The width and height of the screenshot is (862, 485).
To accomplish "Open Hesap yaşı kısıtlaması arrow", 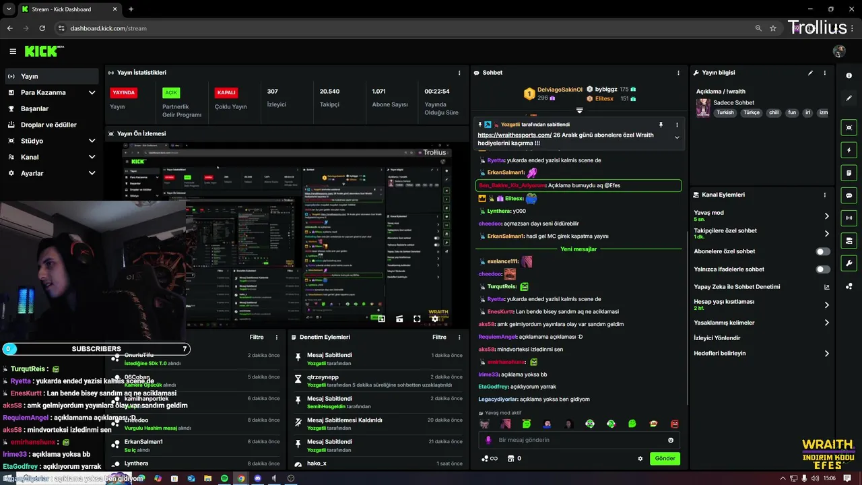I will click(827, 305).
